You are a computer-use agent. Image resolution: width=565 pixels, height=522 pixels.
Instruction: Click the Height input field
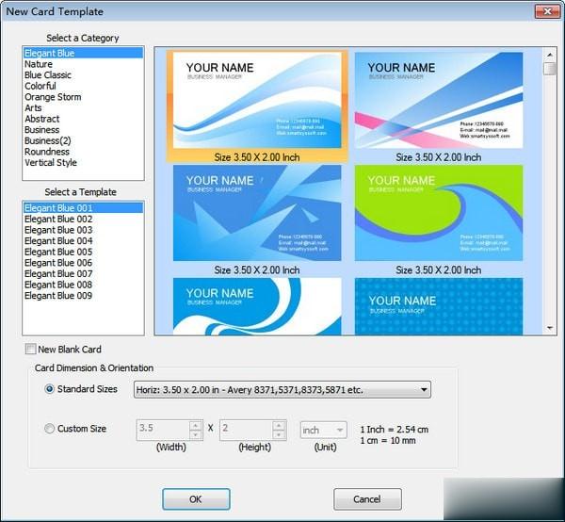(247, 430)
